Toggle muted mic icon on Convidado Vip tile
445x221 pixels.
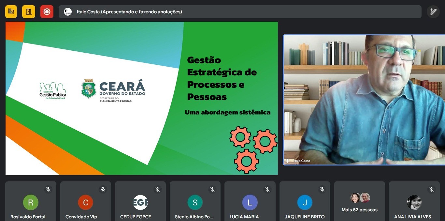click(103, 189)
